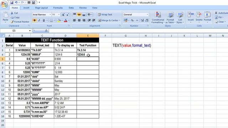Switch to the Page Layout tab

(x=41, y=8)
